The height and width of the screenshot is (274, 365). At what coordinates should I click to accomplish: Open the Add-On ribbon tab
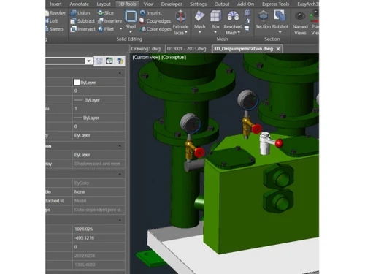(245, 4)
